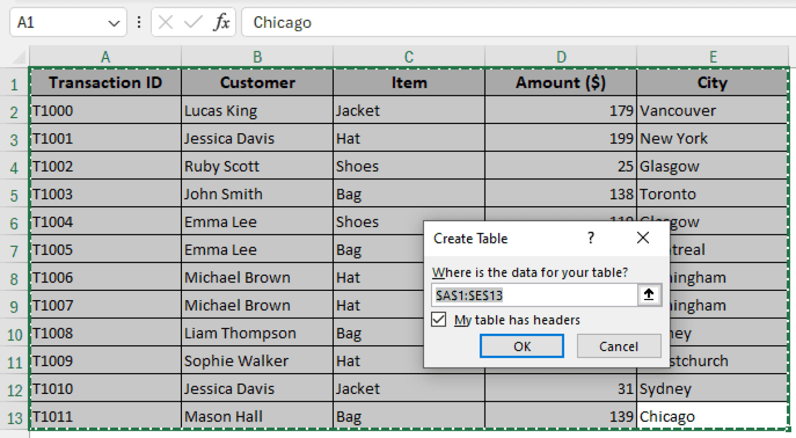Click the Name Box showing A1

(x=57, y=23)
